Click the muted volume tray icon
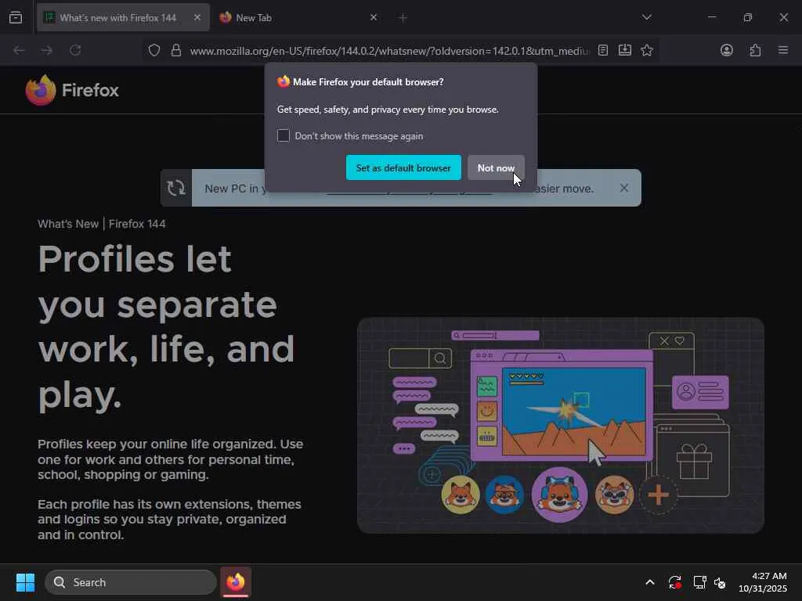This screenshot has width=802, height=601. coord(720,582)
